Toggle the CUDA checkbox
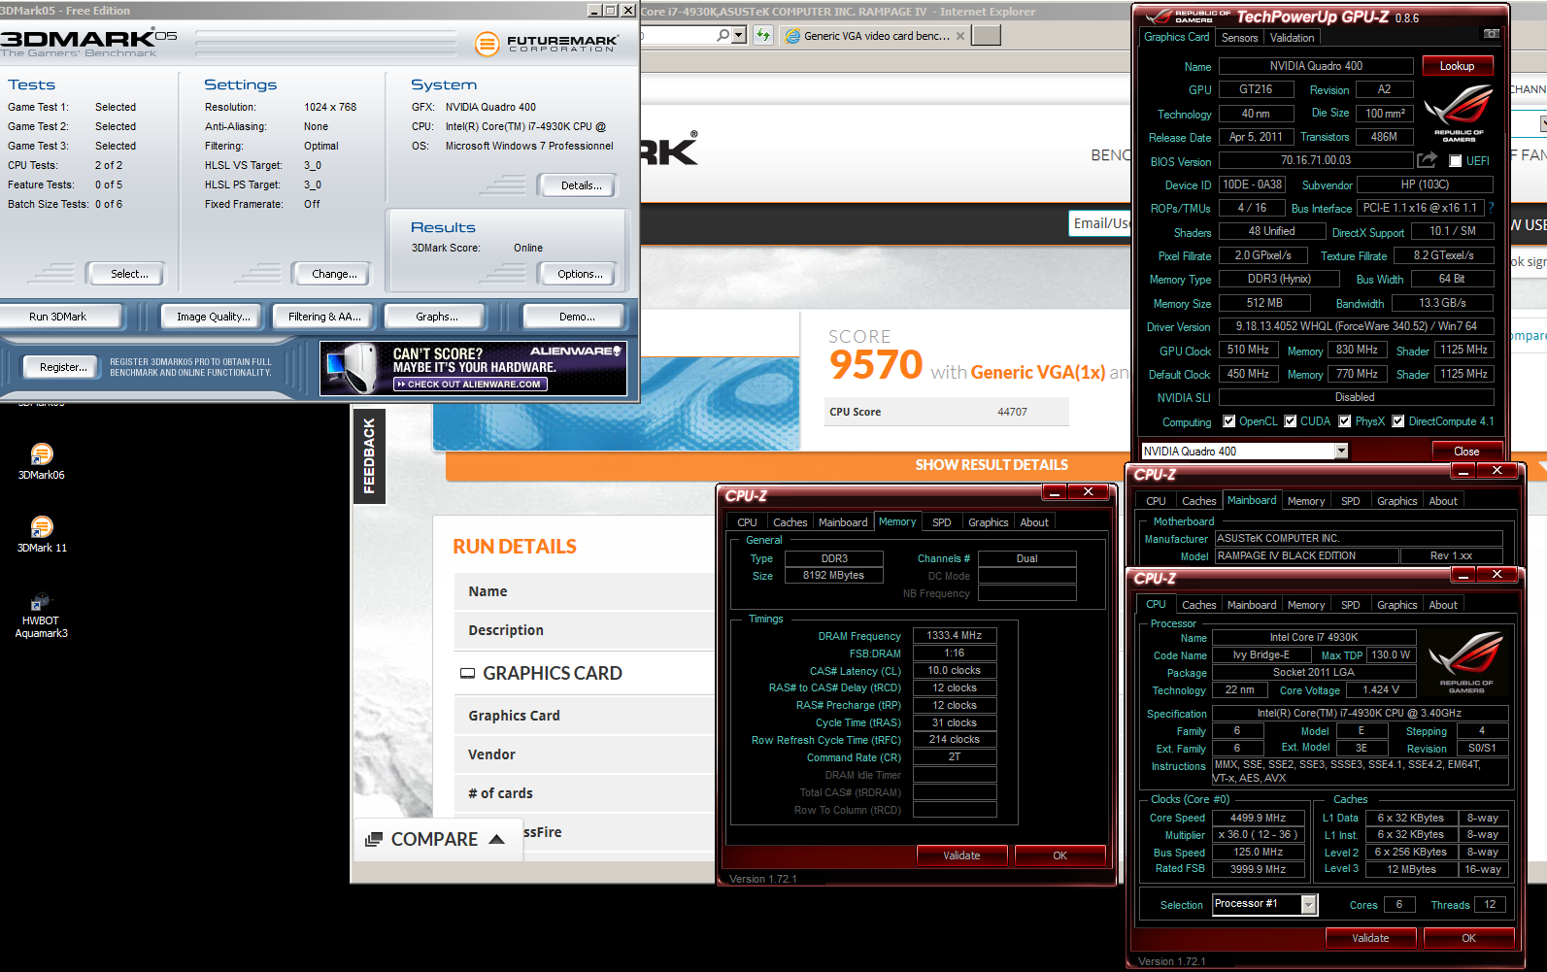The height and width of the screenshot is (972, 1547). [1291, 421]
